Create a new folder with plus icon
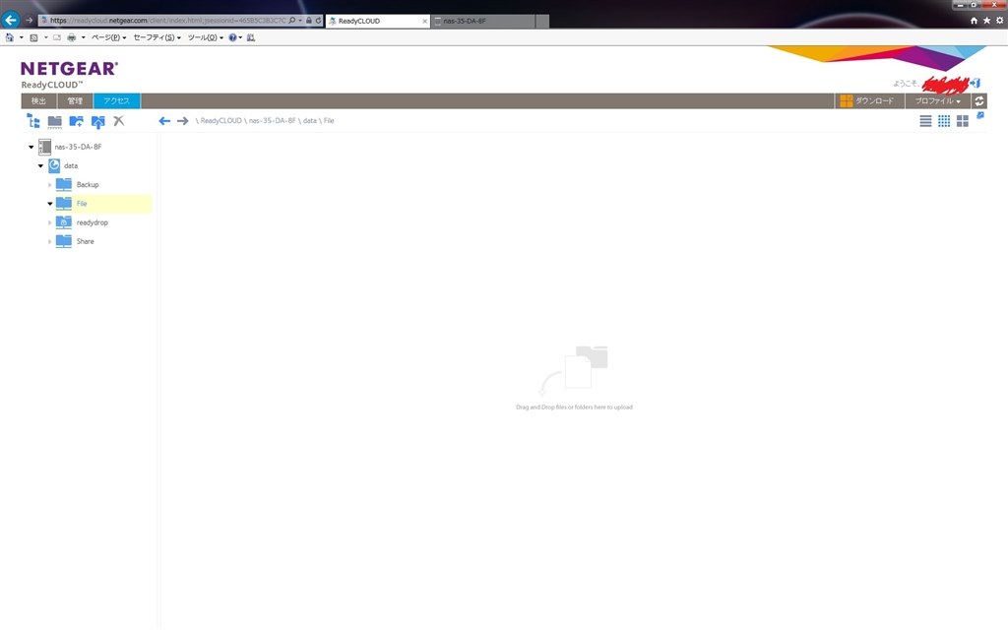 tap(77, 121)
